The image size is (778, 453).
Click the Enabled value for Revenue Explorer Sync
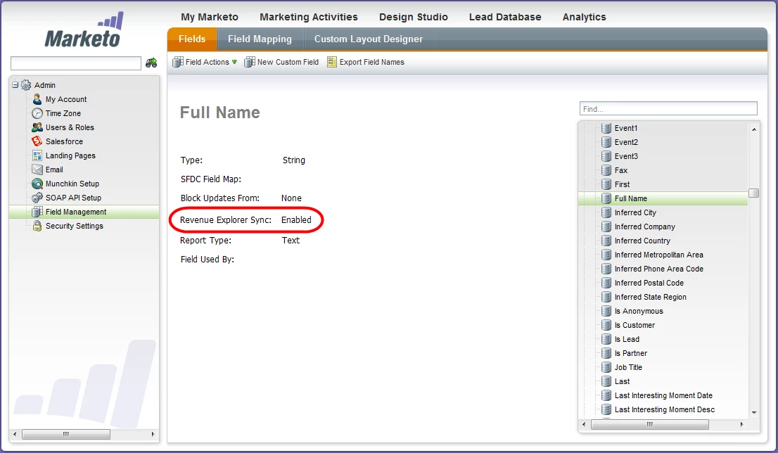(x=296, y=219)
